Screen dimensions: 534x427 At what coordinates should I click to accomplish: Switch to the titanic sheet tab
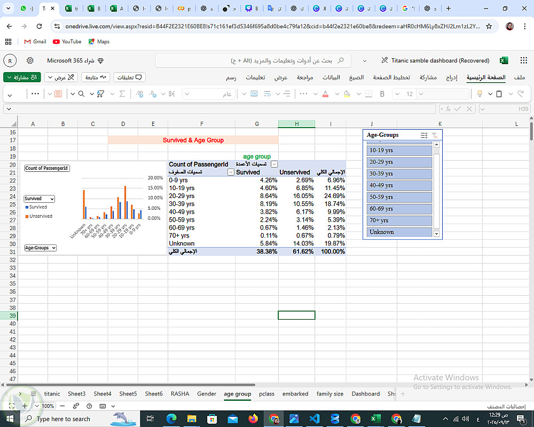52,393
